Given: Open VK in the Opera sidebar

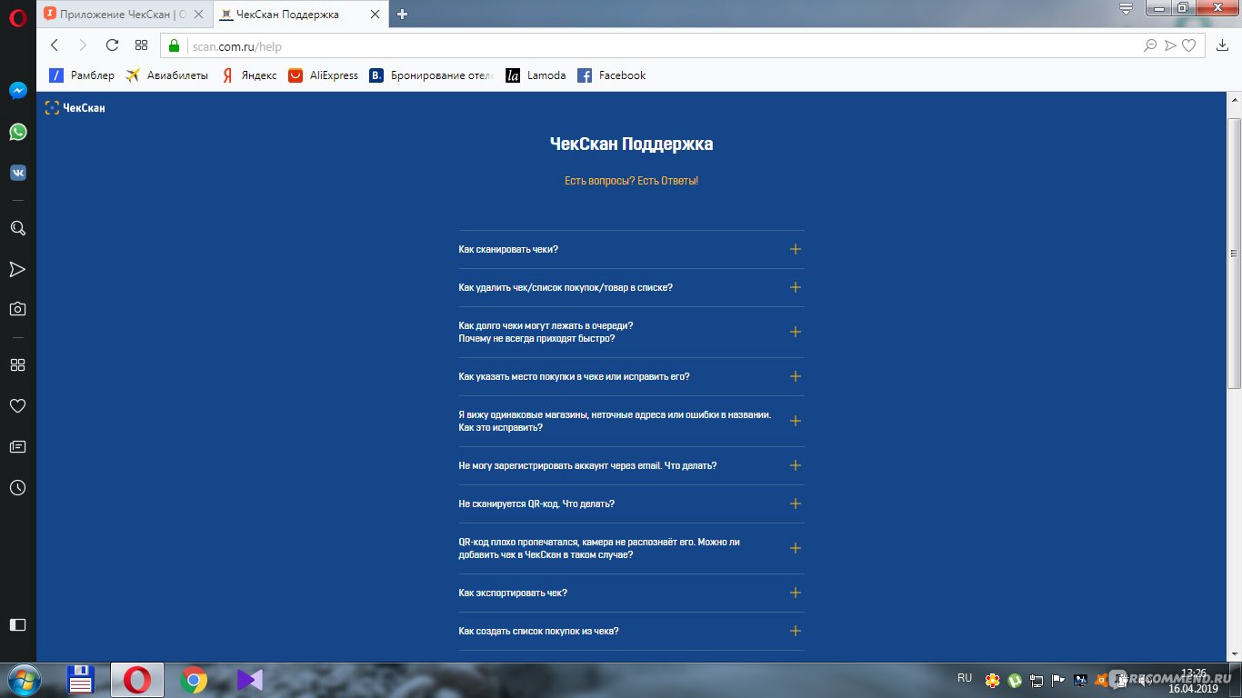Looking at the screenshot, I should click(x=17, y=173).
